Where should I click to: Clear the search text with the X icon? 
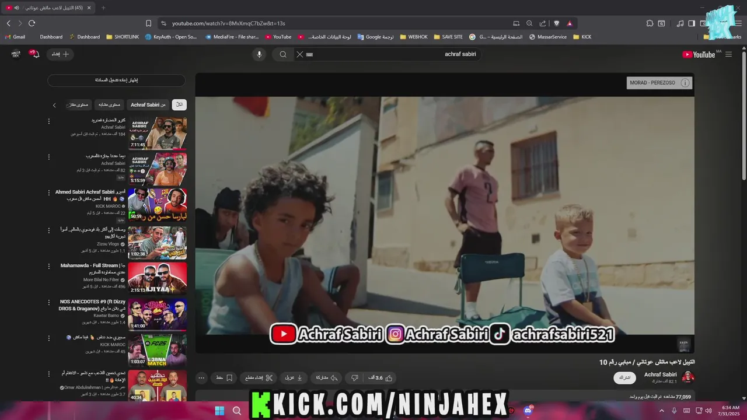[299, 54]
